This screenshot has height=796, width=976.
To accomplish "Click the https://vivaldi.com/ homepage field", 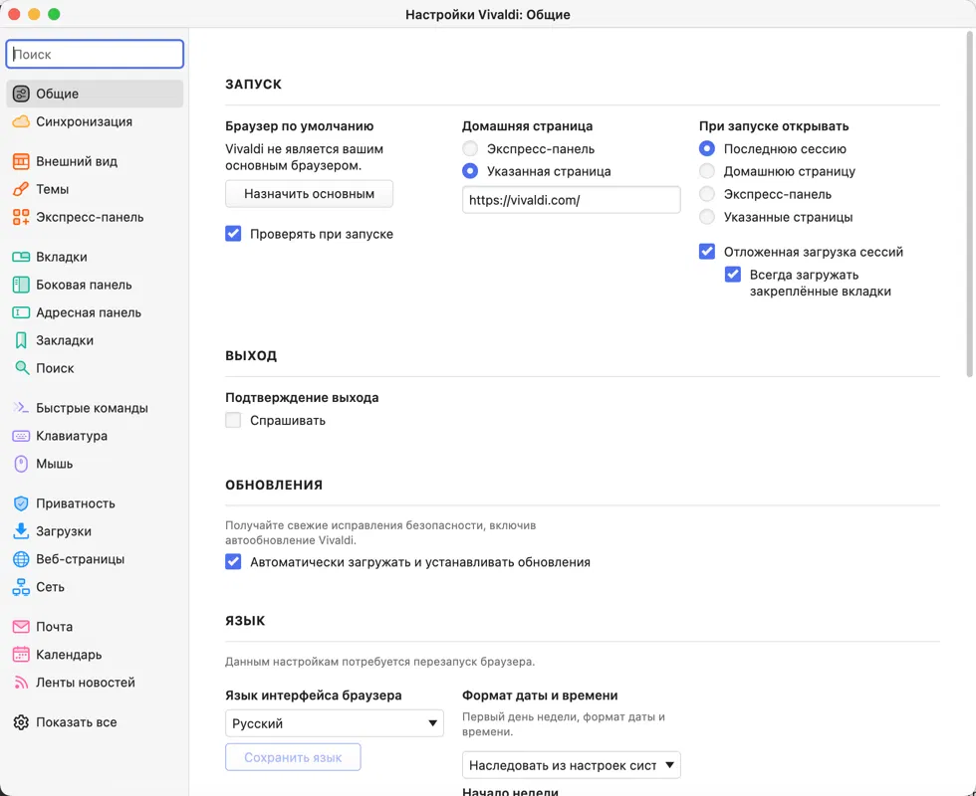I will pyautogui.click(x=571, y=200).
